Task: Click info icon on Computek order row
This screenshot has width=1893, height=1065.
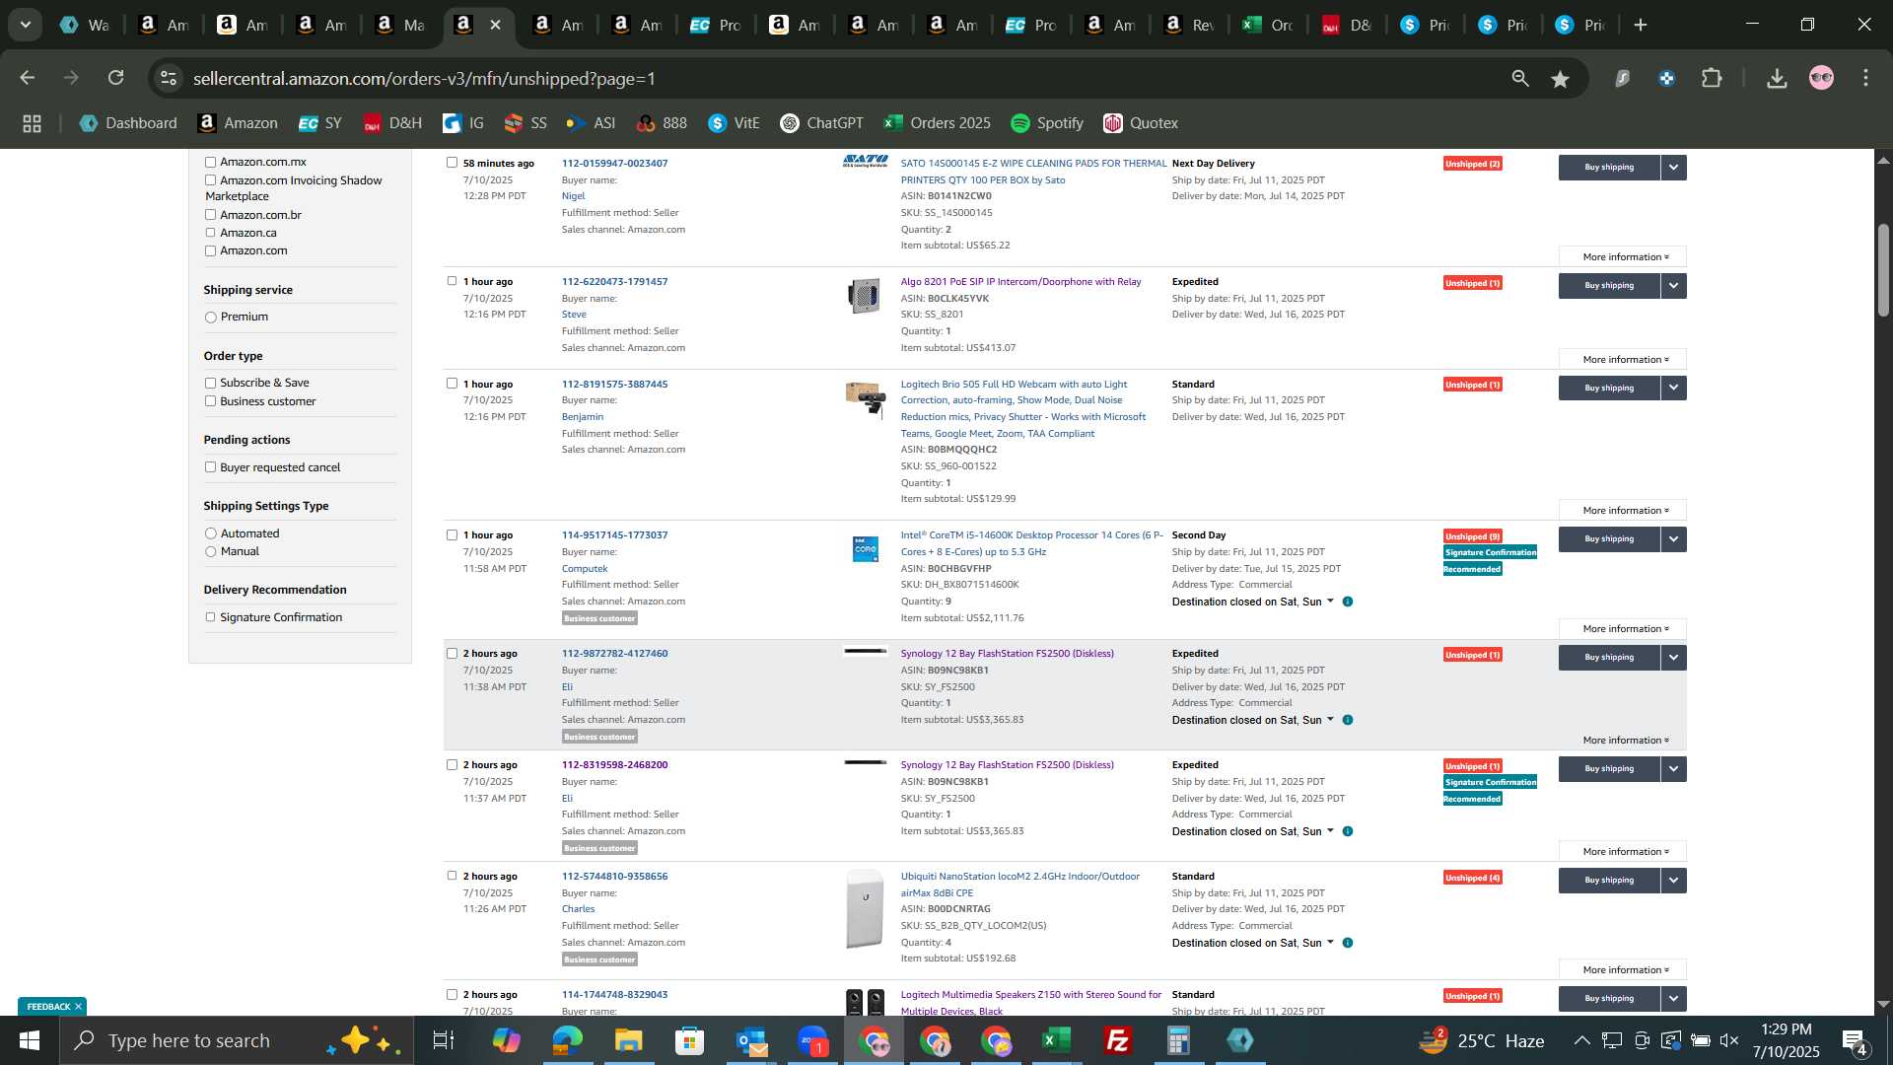Action: coord(1348,602)
